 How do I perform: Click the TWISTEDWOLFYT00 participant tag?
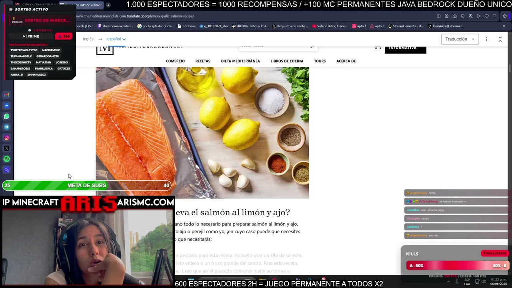(24, 50)
